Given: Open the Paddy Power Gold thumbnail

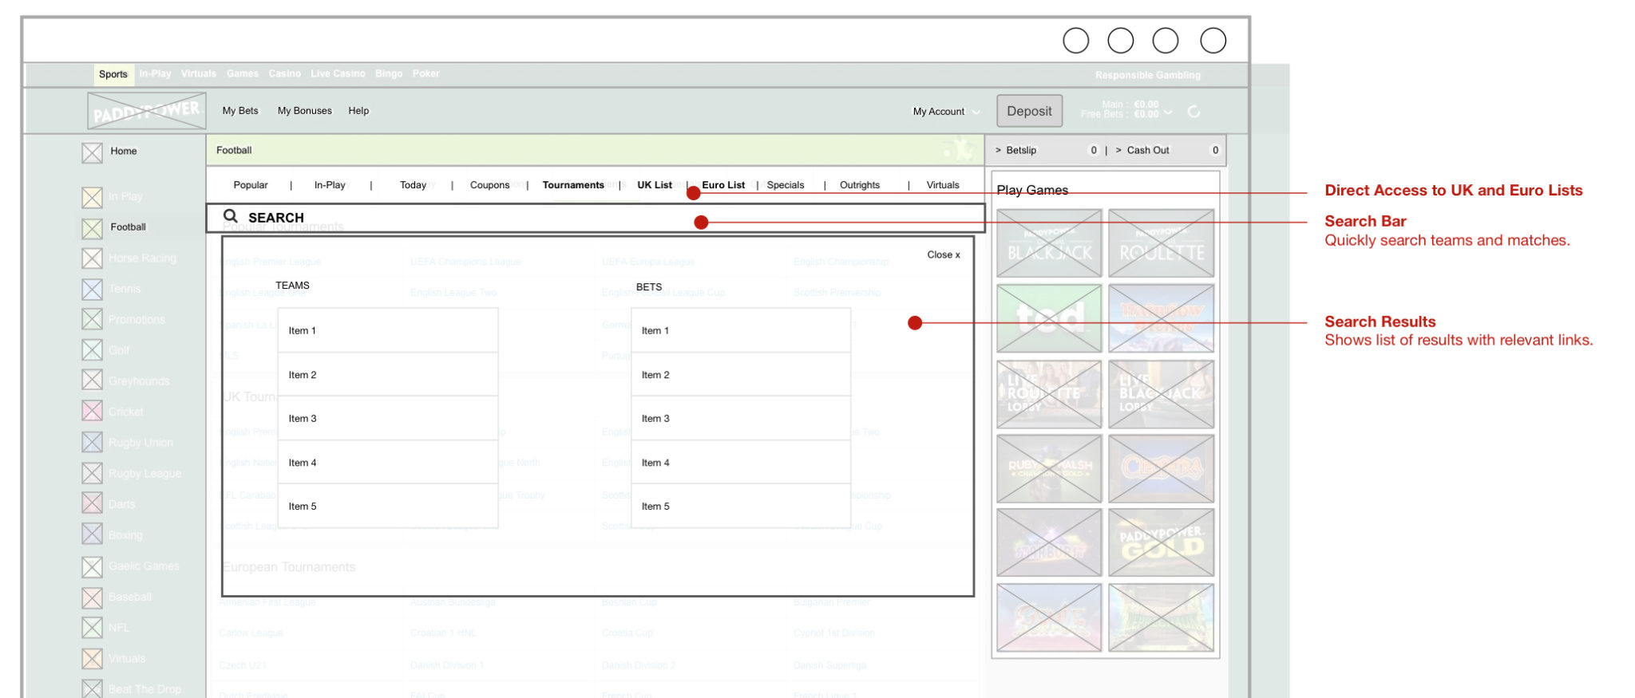Looking at the screenshot, I should coord(1161,542).
